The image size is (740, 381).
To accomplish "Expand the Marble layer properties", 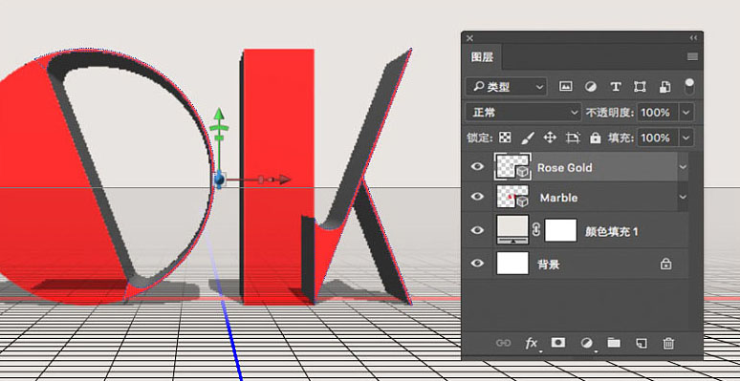I will click(x=683, y=197).
